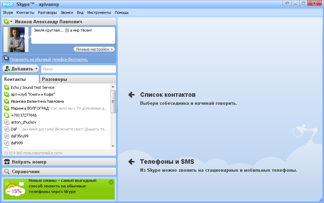Click the Skype logo in the title bar

pos(8,4)
